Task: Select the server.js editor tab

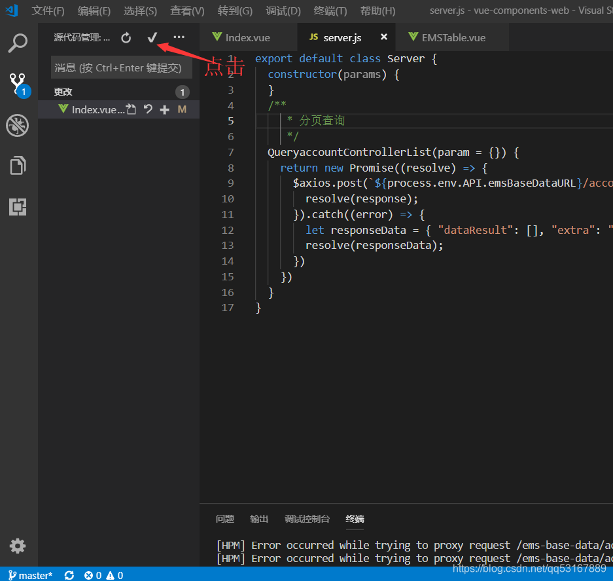Action: [346, 37]
